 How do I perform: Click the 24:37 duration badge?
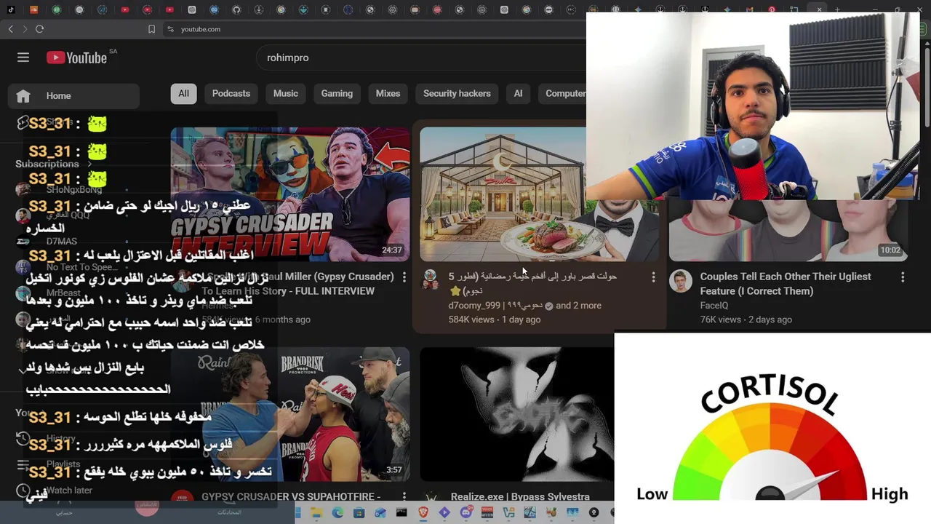(x=391, y=250)
